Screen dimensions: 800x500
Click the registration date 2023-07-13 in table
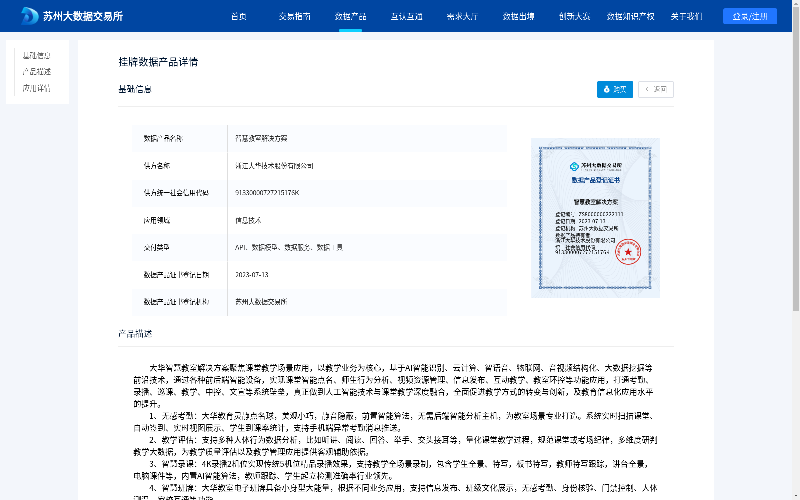252,275
